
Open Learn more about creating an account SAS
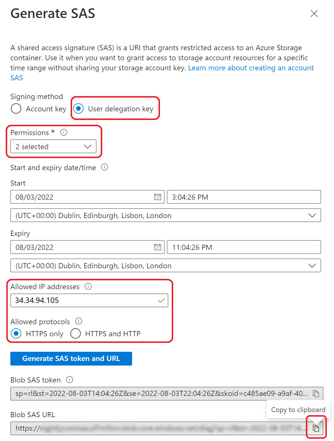251,68
